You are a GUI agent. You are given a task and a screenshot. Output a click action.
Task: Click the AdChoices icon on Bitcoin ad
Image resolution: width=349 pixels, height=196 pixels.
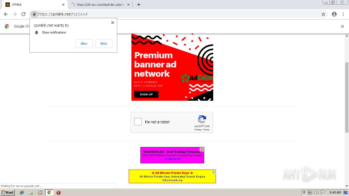213,172
